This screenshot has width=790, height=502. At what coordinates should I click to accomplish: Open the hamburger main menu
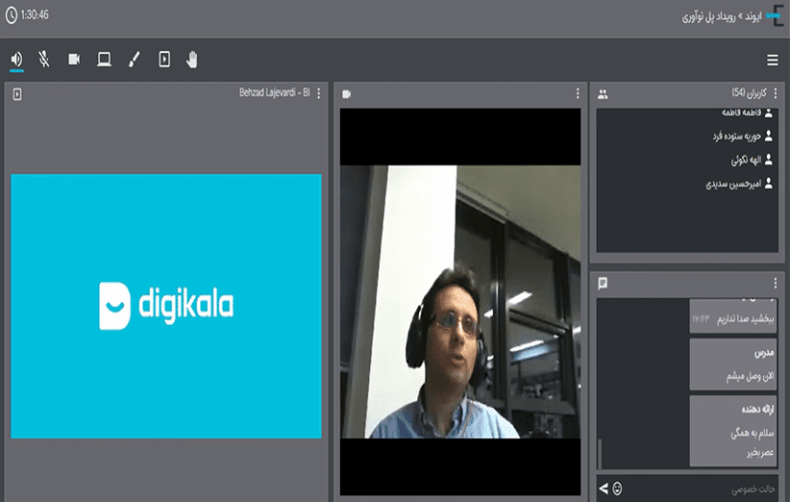(773, 60)
